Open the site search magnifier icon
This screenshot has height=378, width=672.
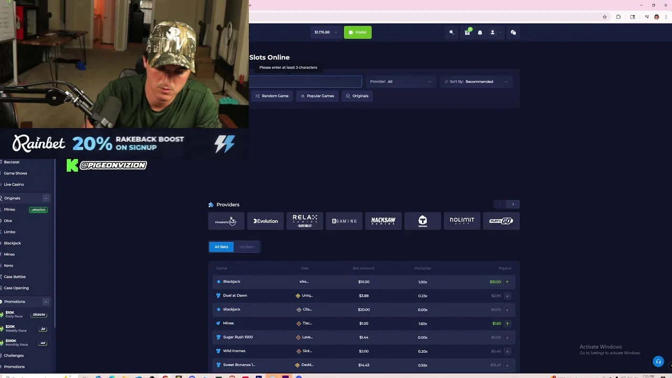451,33
